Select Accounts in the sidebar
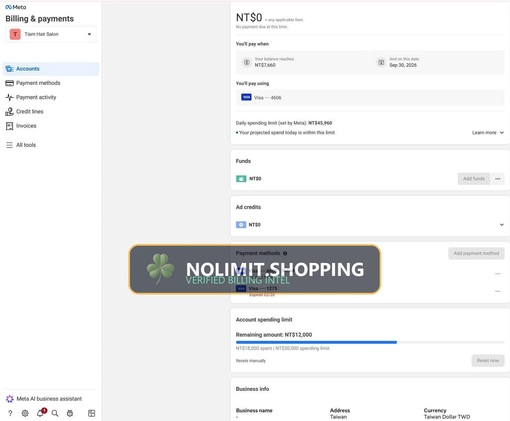 51,69
